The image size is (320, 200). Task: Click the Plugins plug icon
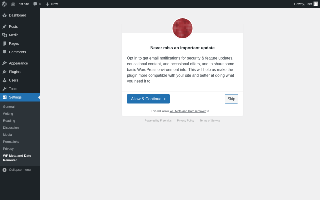coord(4,72)
